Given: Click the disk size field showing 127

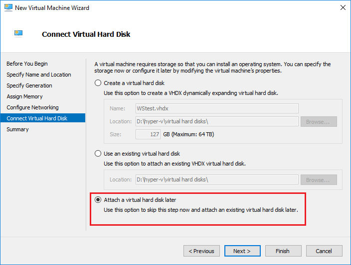Looking at the screenshot, I should click(x=149, y=134).
